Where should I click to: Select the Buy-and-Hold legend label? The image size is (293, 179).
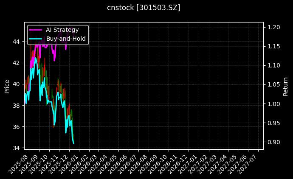tap(66, 39)
